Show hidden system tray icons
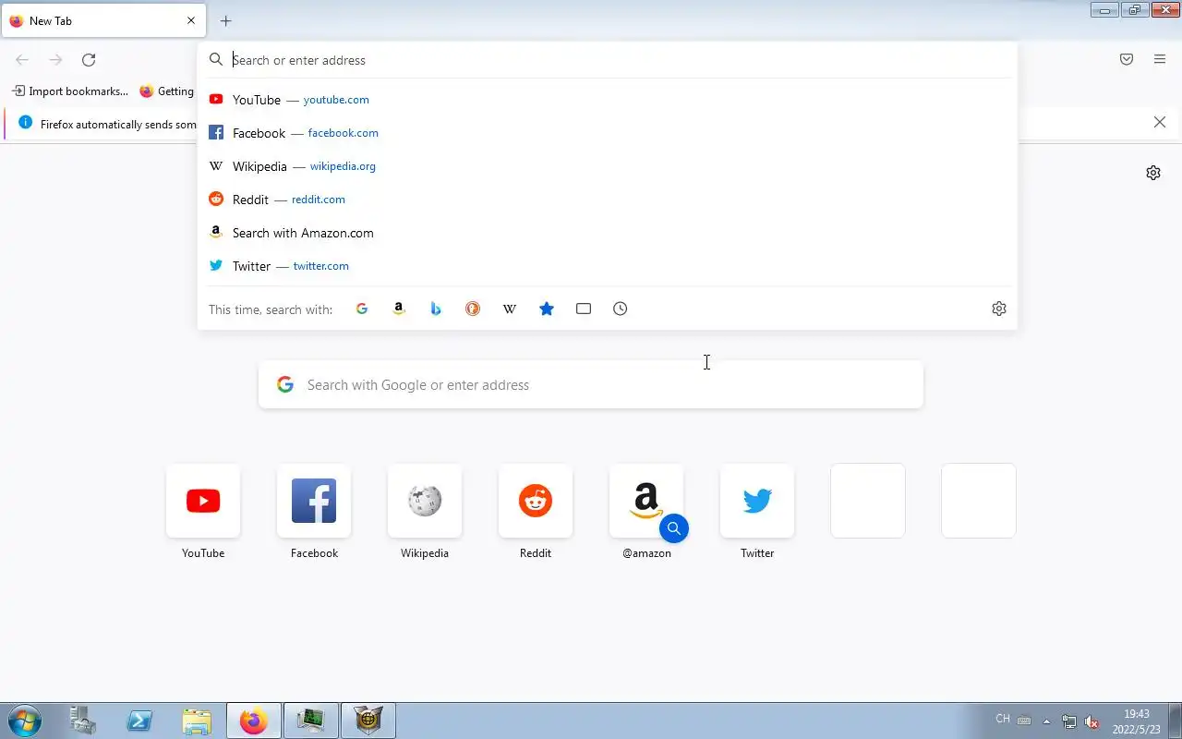This screenshot has height=739, width=1182. tap(1046, 721)
